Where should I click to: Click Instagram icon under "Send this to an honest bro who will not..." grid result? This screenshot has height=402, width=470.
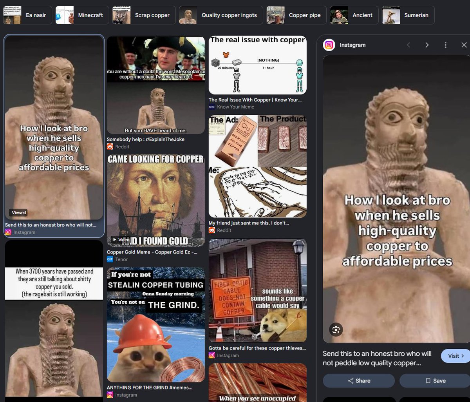coord(8,232)
